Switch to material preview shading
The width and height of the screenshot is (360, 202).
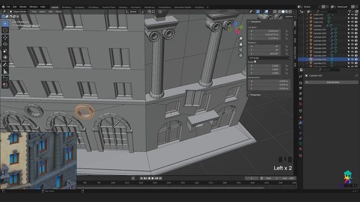[x=286, y=11]
